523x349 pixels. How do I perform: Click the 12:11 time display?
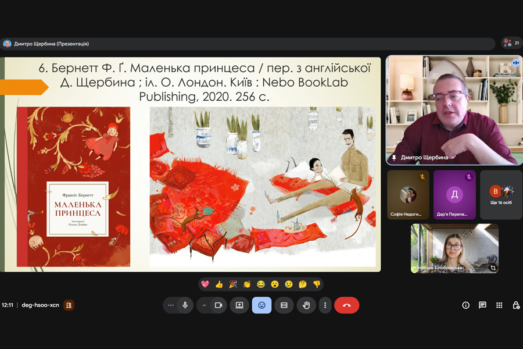[8, 305]
